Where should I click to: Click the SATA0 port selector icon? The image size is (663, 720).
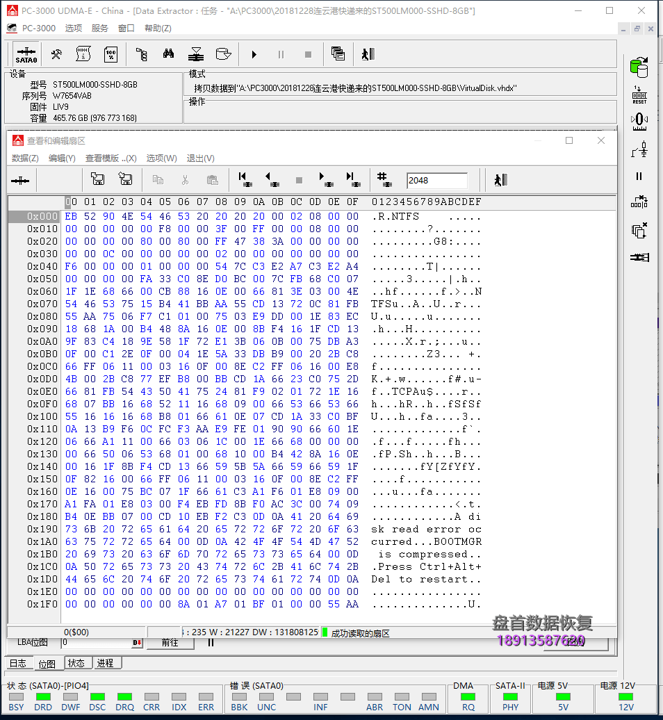tap(26, 55)
